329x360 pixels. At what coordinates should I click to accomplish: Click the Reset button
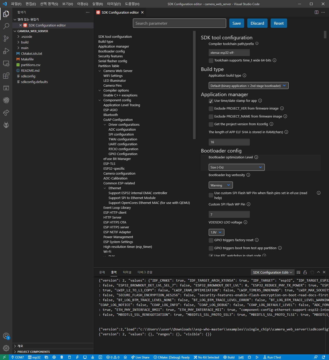click(279, 23)
